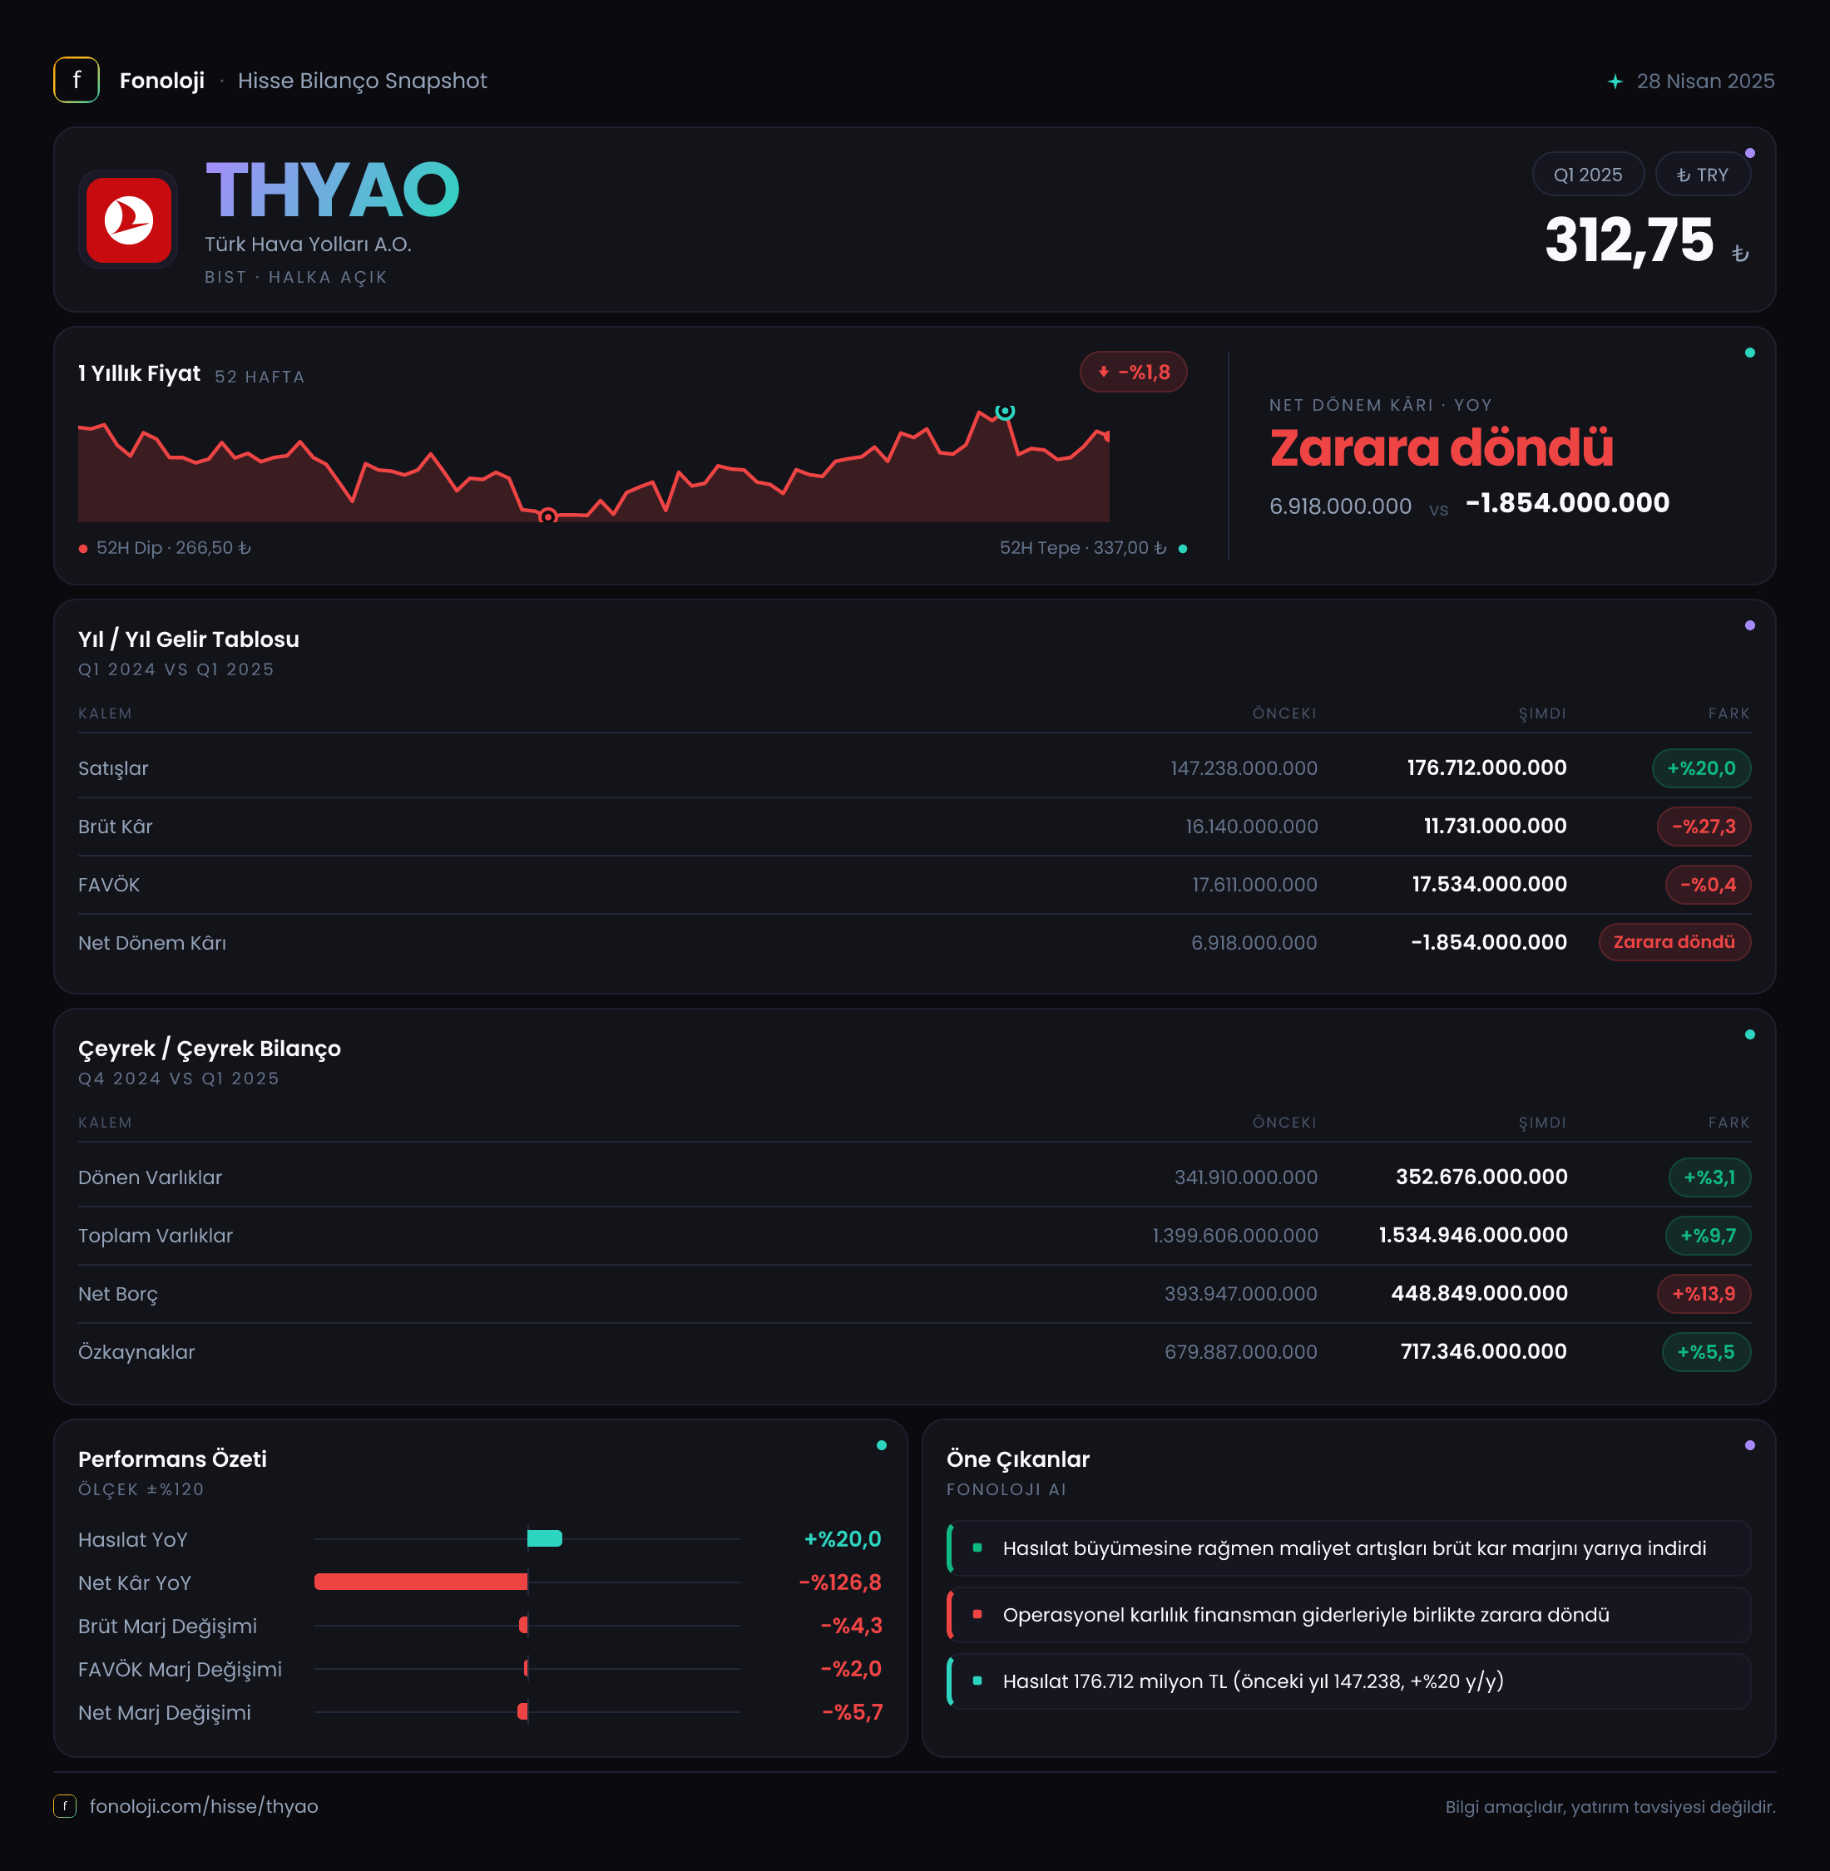Click the 52-week high marker on the chart
This screenshot has width=1830, height=1871.
(x=1004, y=412)
